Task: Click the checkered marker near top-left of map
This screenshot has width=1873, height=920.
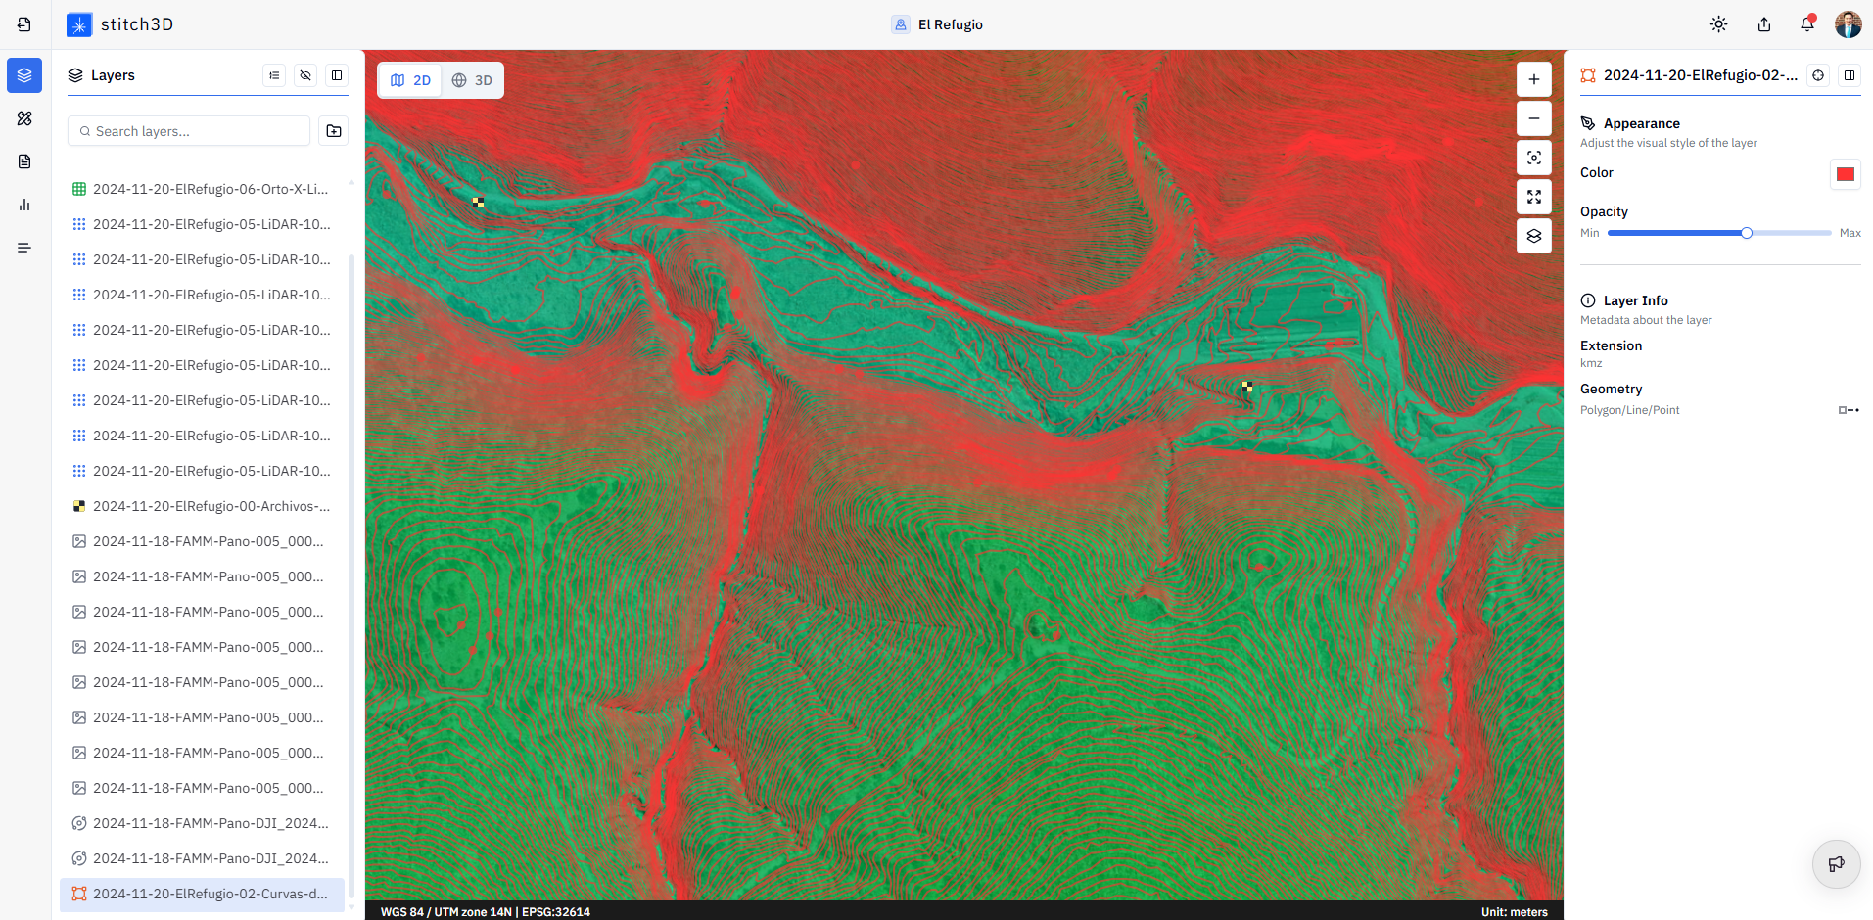Action: [x=478, y=203]
